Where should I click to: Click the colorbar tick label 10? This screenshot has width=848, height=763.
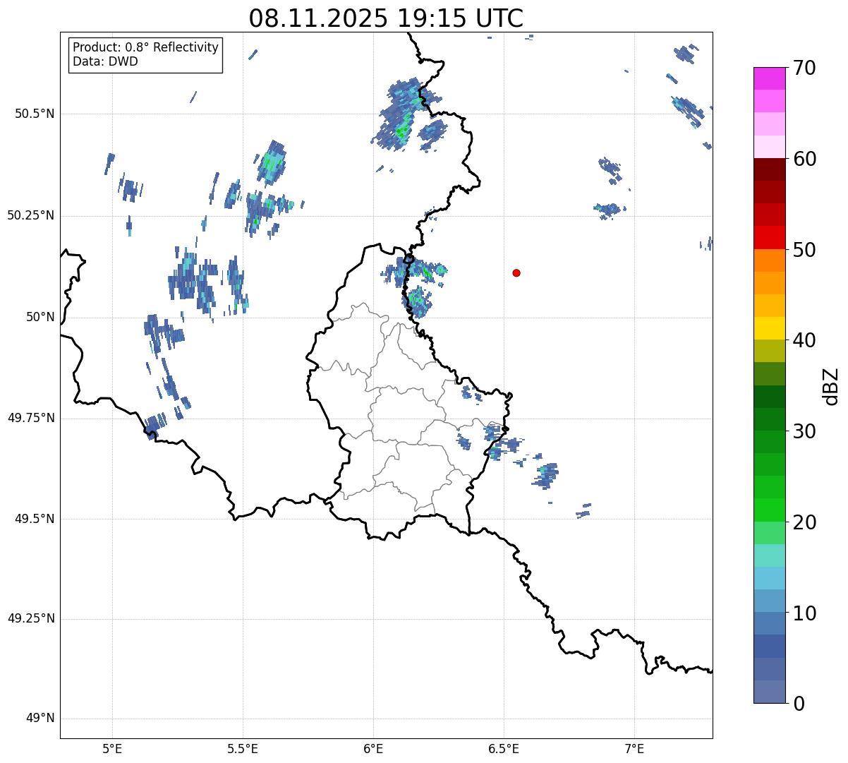[804, 614]
